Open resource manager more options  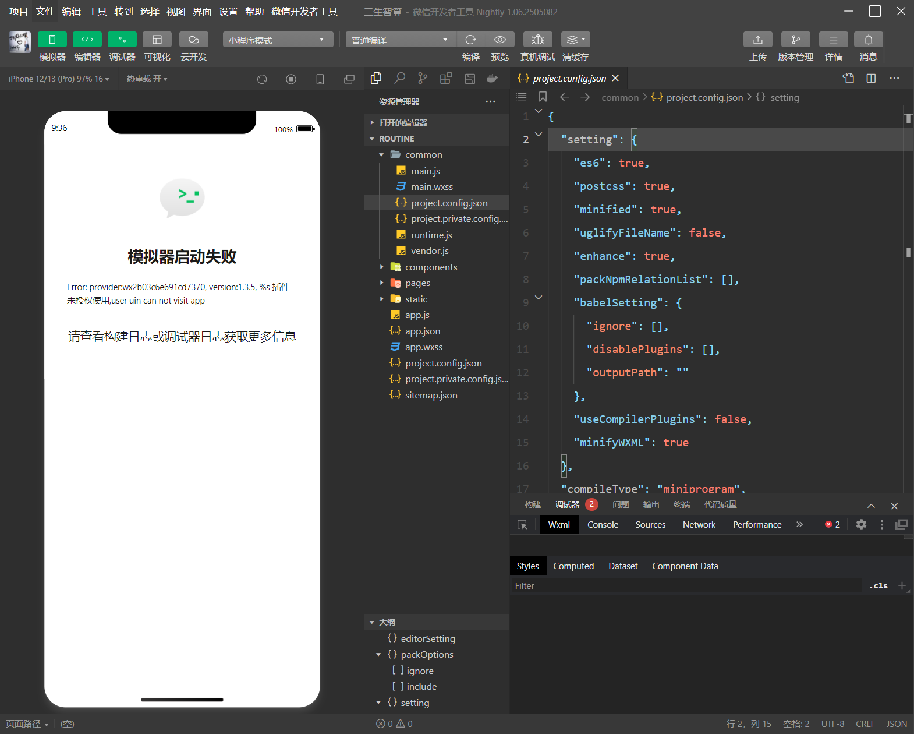pyautogui.click(x=491, y=101)
